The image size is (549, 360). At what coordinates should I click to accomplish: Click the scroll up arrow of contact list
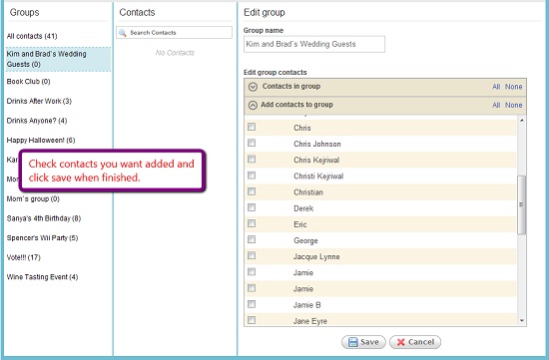(x=522, y=121)
